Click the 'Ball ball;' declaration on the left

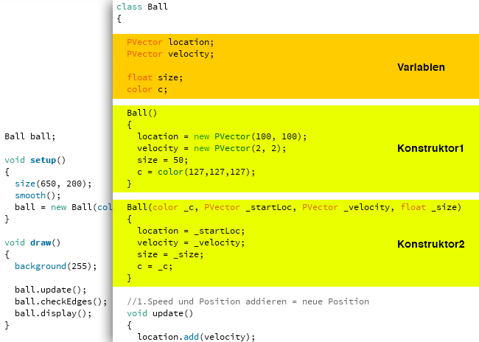point(29,136)
